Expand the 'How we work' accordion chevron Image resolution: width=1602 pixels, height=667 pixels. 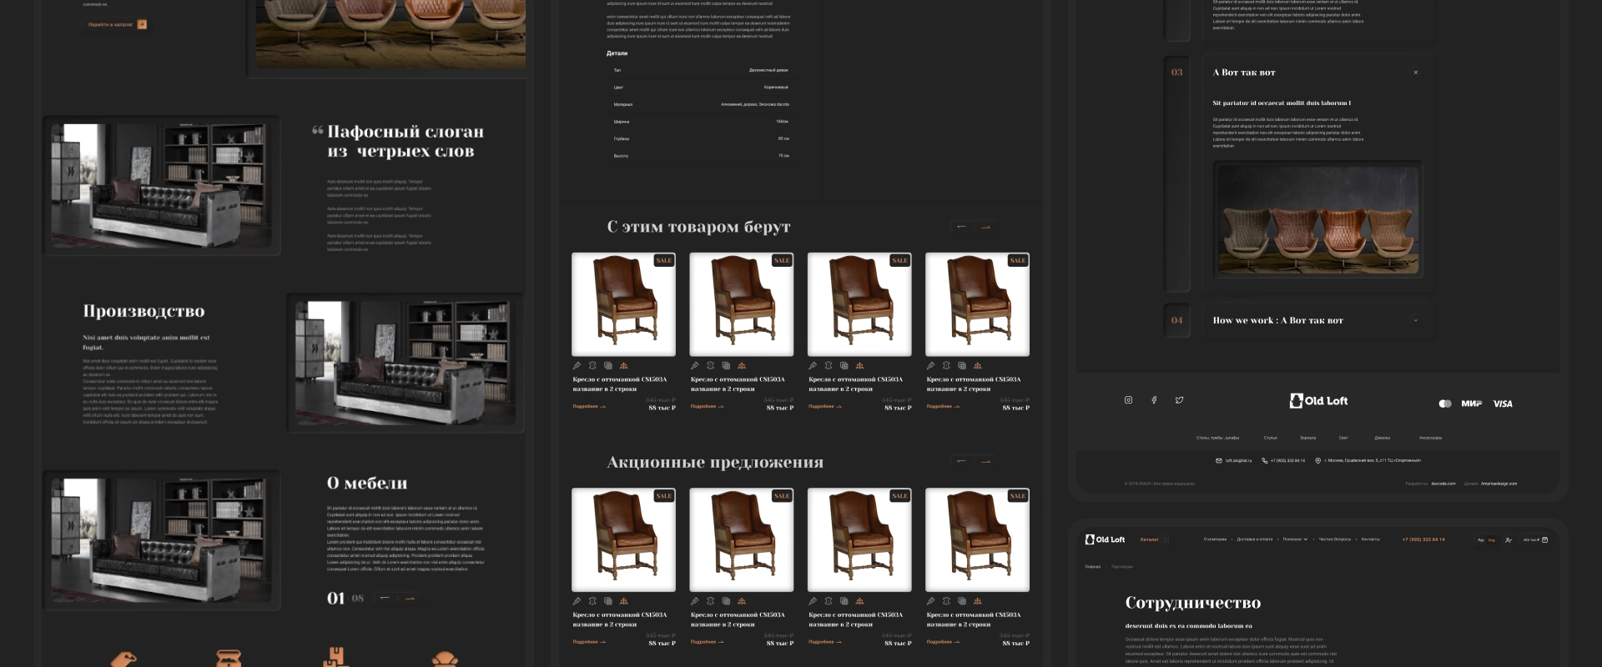[1415, 320]
